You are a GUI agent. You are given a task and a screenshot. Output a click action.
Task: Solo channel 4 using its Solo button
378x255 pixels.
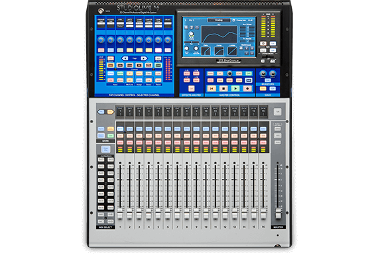point(149,136)
